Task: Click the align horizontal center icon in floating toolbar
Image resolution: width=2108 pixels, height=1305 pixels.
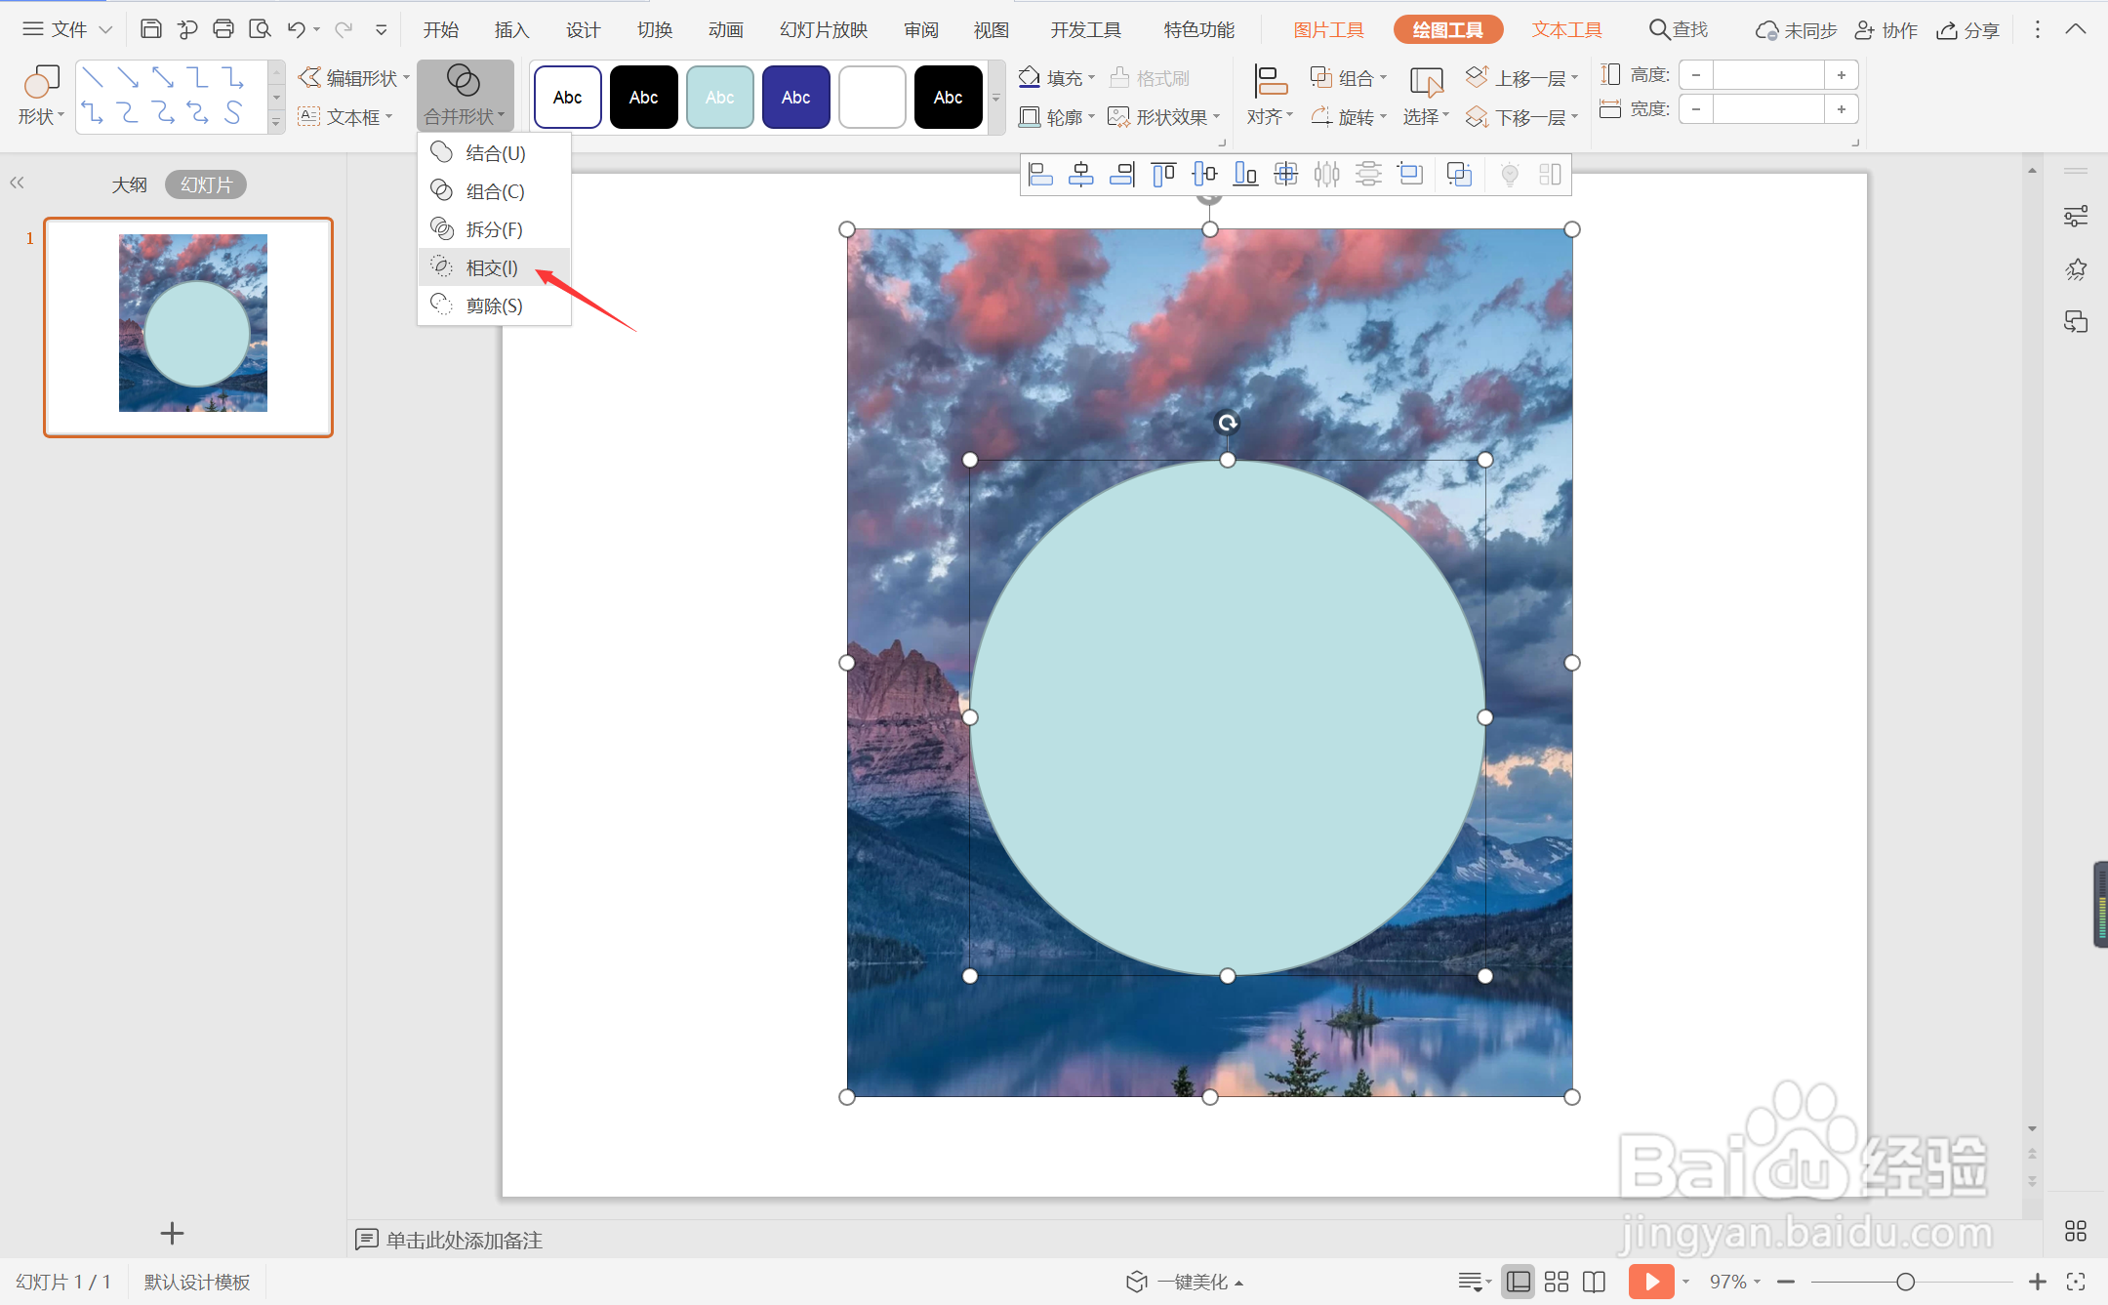Action: tap(1081, 175)
